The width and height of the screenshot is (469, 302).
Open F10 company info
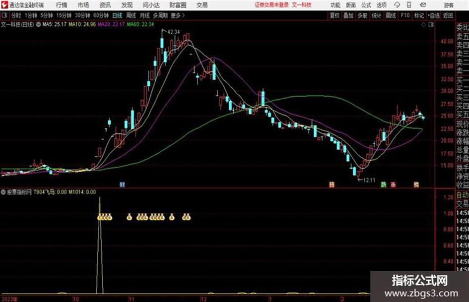(405, 15)
